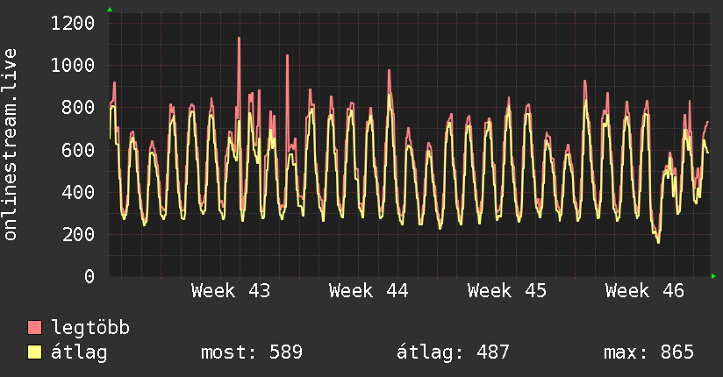The height and width of the screenshot is (377, 723).
Task: Click the 600 y-axis label
Action: click(x=78, y=150)
